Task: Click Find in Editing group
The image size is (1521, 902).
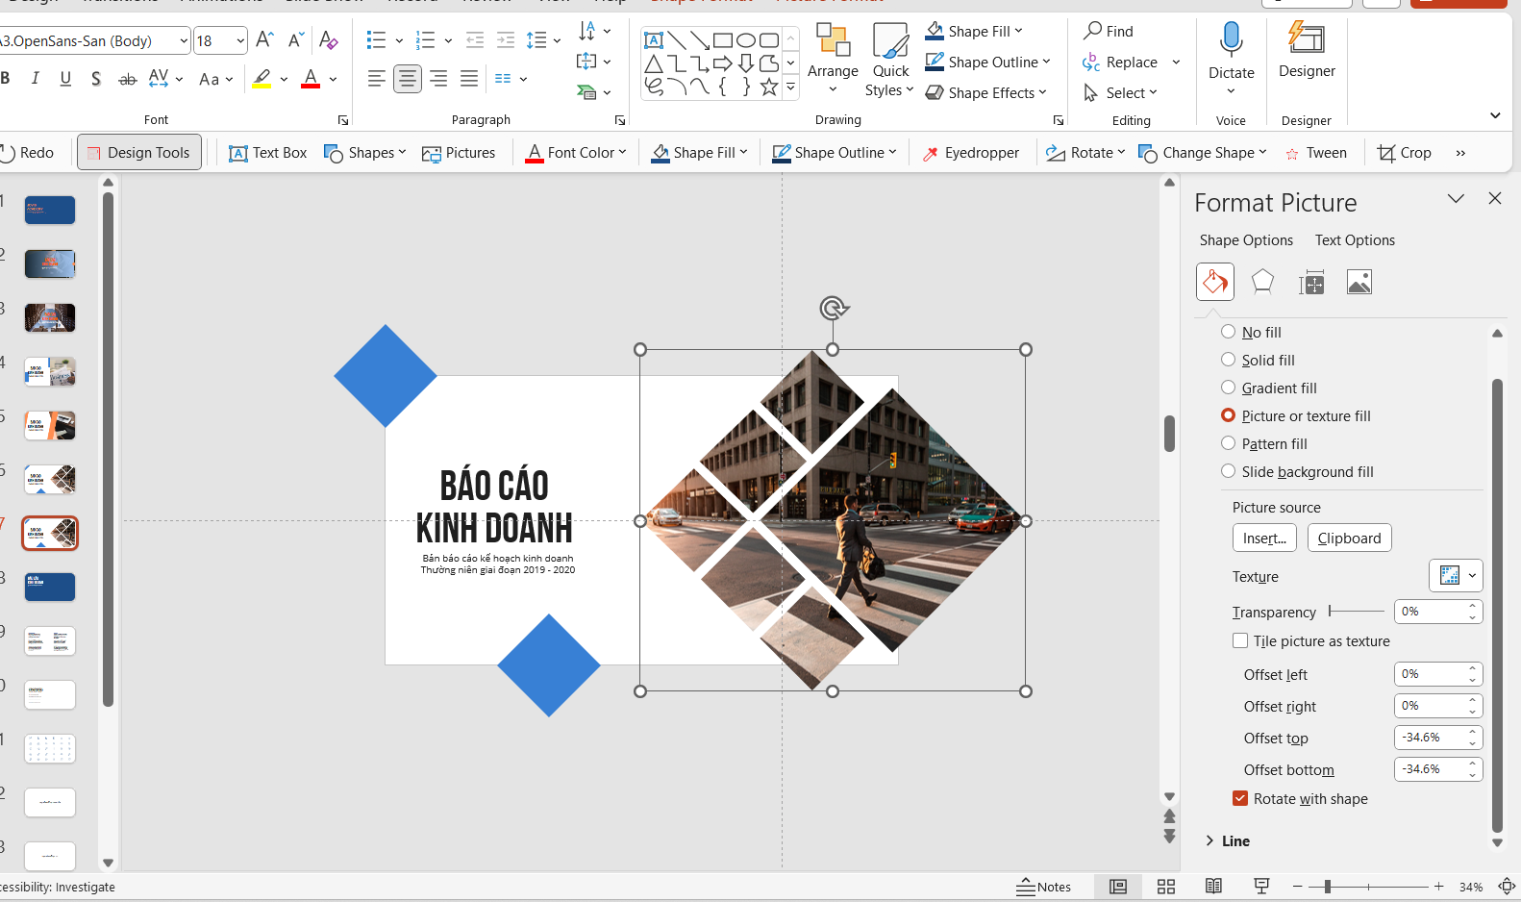Action: (1109, 31)
